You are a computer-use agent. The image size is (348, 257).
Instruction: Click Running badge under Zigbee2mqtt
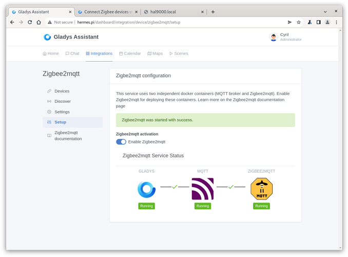pyautogui.click(x=261, y=206)
